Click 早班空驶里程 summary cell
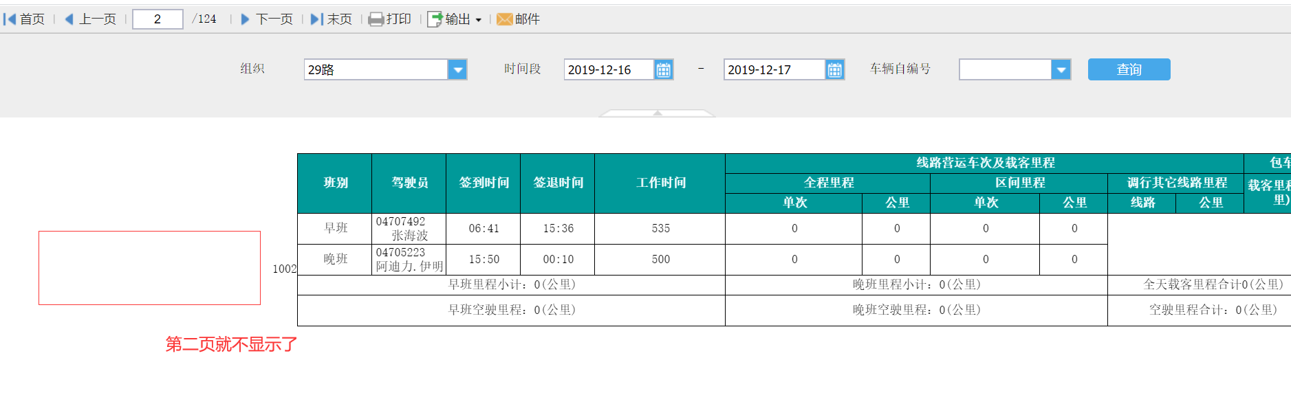Screen dimensions: 1291x393 click(x=512, y=311)
